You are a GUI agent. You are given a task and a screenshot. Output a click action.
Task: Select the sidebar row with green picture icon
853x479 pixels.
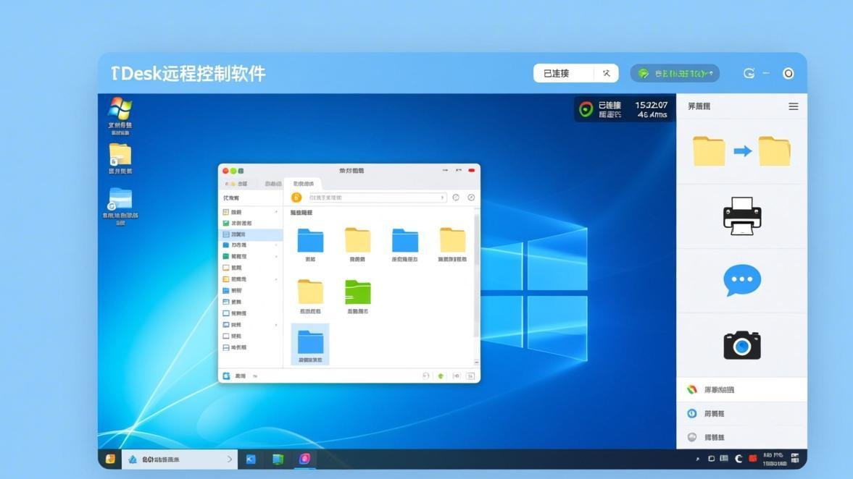[x=251, y=223]
